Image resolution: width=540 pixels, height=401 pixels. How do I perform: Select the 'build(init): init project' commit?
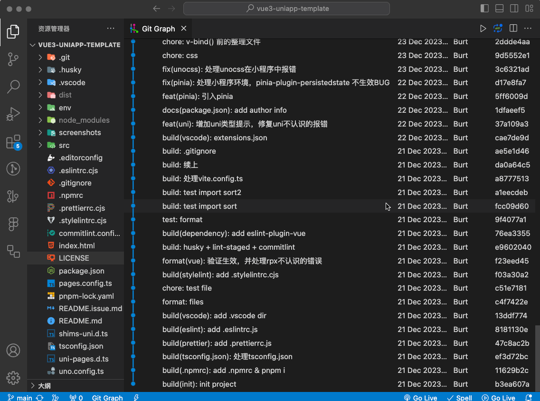point(199,384)
